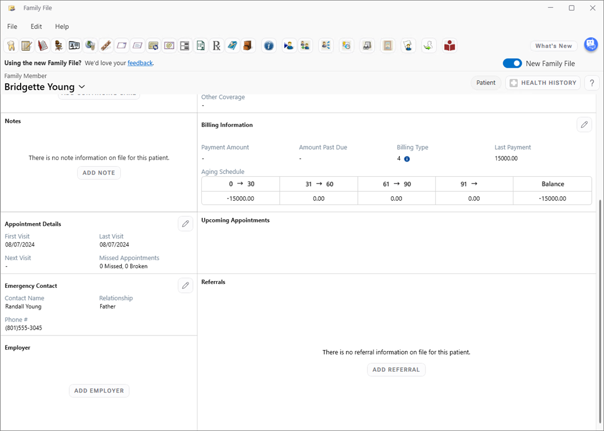The height and width of the screenshot is (431, 604).
Task: Toggle the New Family File switch
Action: click(x=512, y=64)
